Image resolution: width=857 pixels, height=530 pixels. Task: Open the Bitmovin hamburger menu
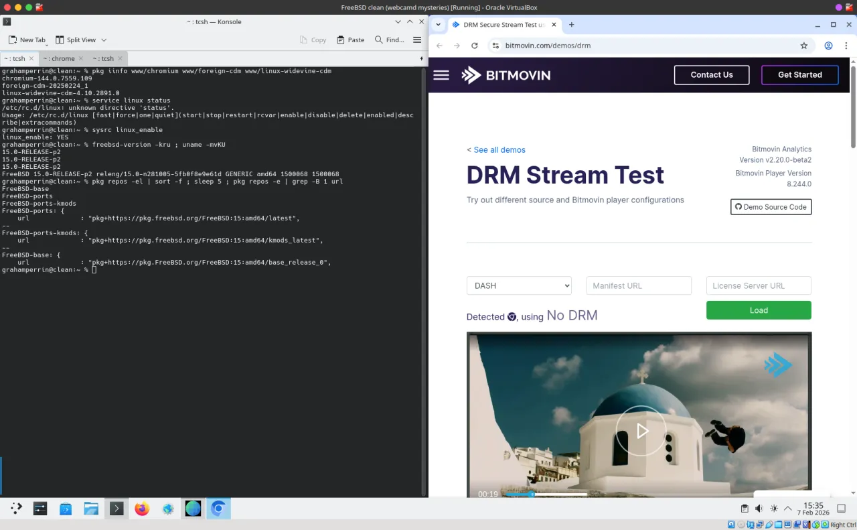tap(441, 75)
